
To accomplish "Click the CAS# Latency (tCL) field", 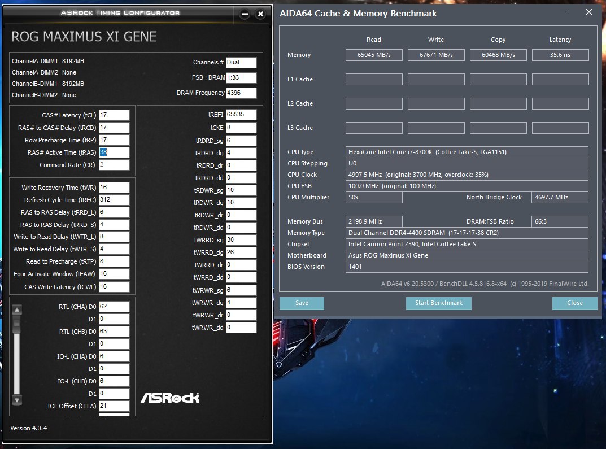I will click(x=114, y=115).
